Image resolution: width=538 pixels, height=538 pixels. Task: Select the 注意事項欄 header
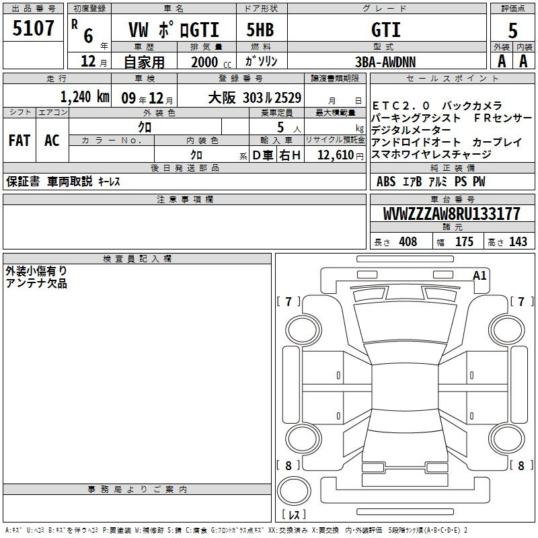point(184,199)
